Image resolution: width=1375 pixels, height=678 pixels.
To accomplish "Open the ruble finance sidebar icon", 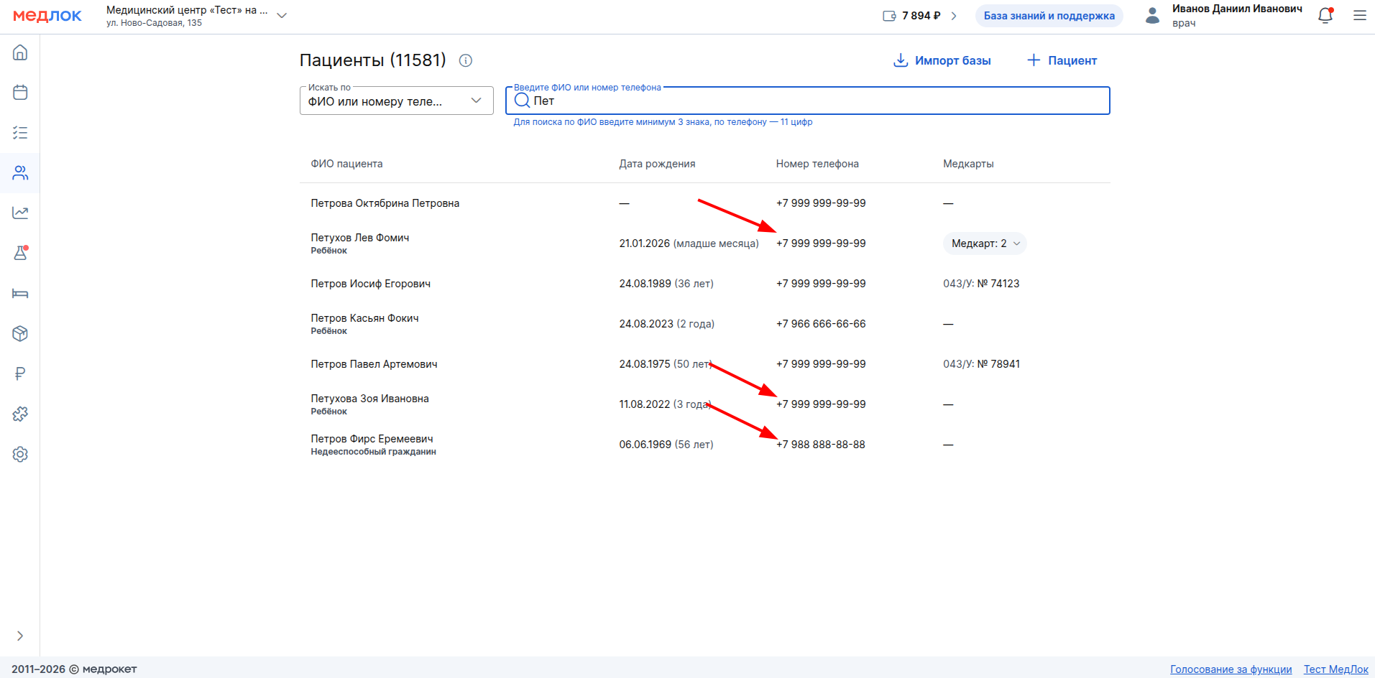I will 20,374.
